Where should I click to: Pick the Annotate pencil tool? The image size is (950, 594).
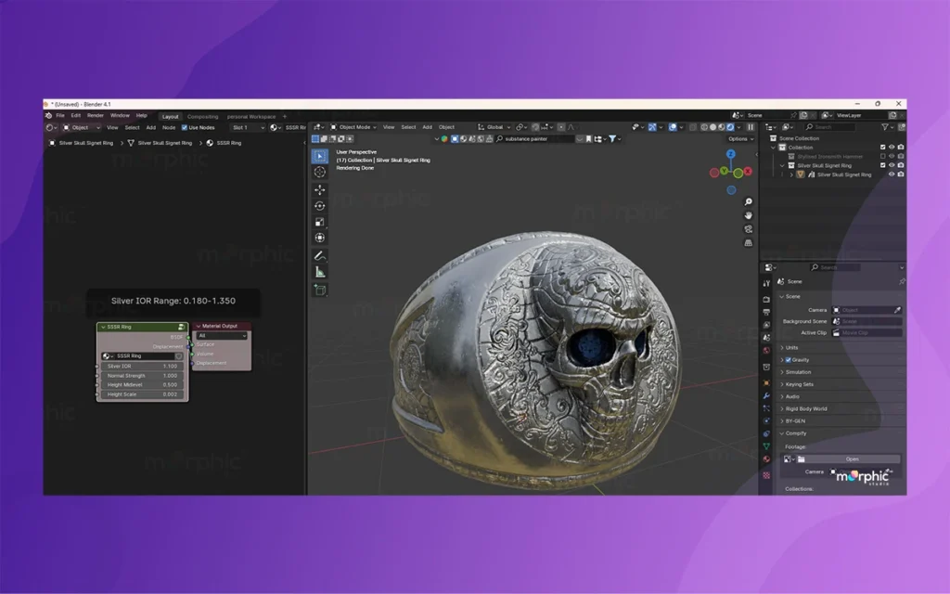click(320, 256)
